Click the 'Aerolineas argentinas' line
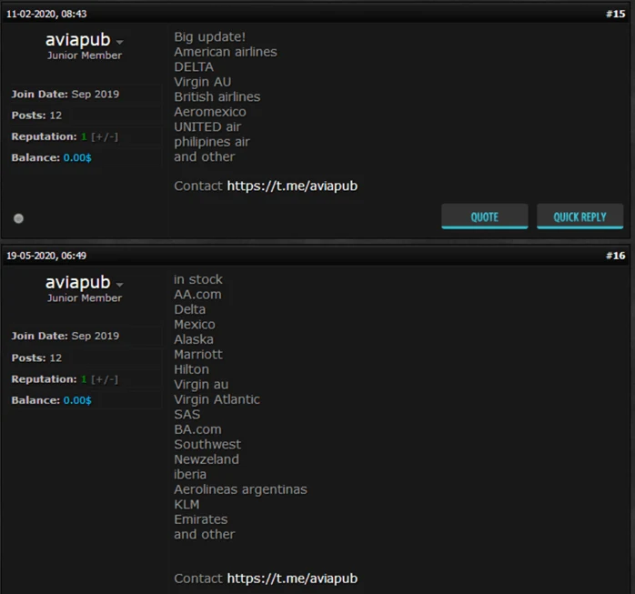635x594 pixels. click(x=240, y=489)
